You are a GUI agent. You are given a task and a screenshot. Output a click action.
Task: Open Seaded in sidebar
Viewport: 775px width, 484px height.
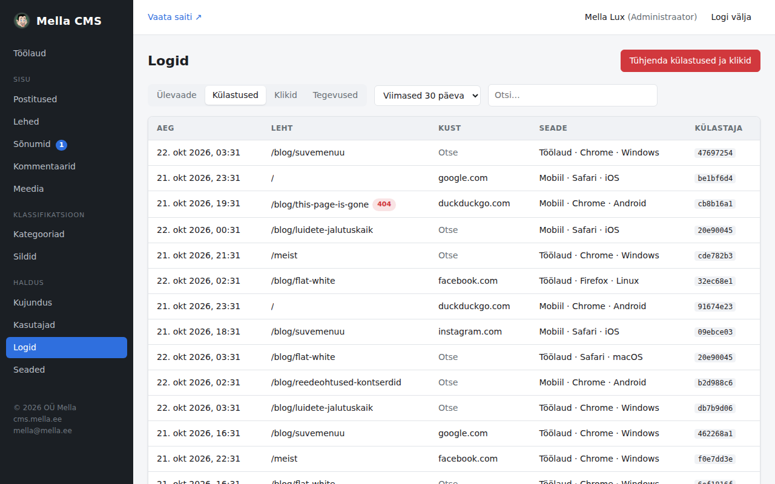[67, 370]
